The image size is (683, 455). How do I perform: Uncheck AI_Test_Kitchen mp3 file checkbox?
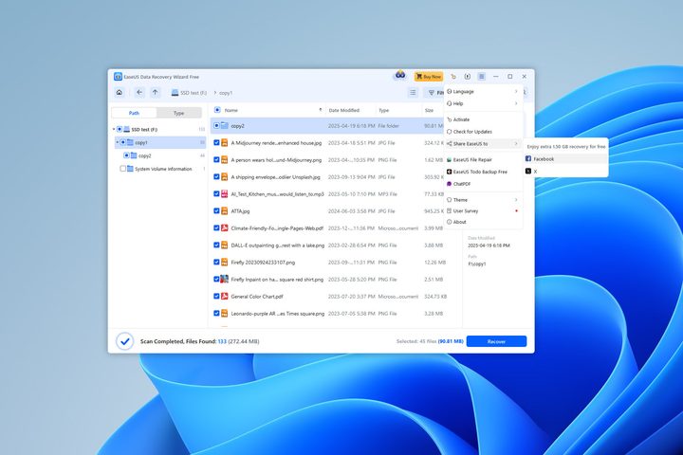pyautogui.click(x=216, y=193)
